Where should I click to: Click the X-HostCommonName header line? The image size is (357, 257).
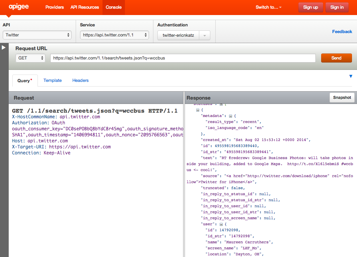(x=56, y=117)
